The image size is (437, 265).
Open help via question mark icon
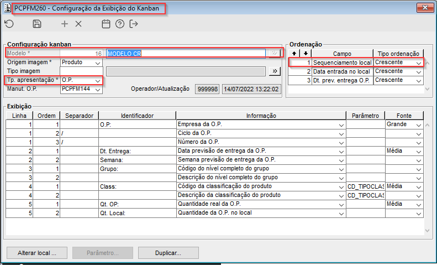click(120, 24)
